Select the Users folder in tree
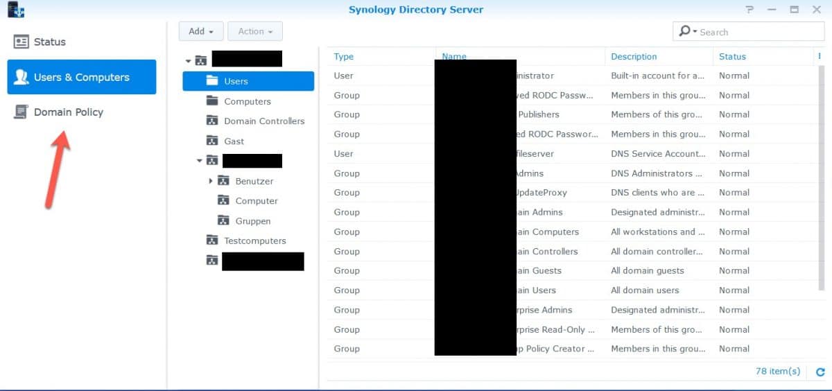This screenshot has height=391, width=832. [248, 81]
